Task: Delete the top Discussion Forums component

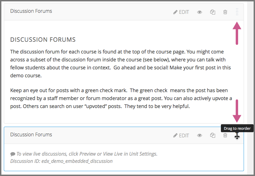Action: coord(225,12)
